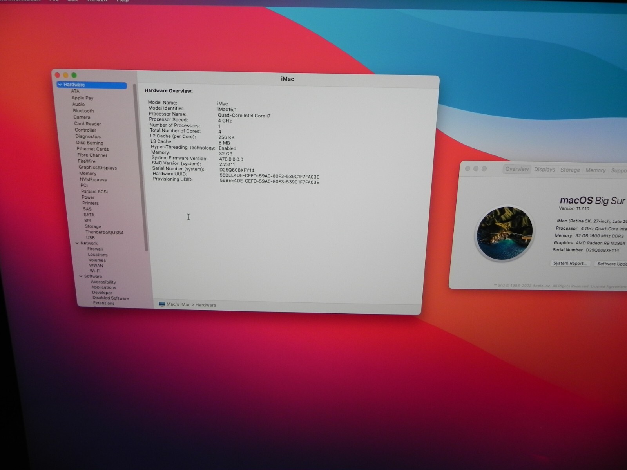Image resolution: width=627 pixels, height=470 pixels.
Task: Select ATA in the sidebar
Action: [x=75, y=91]
